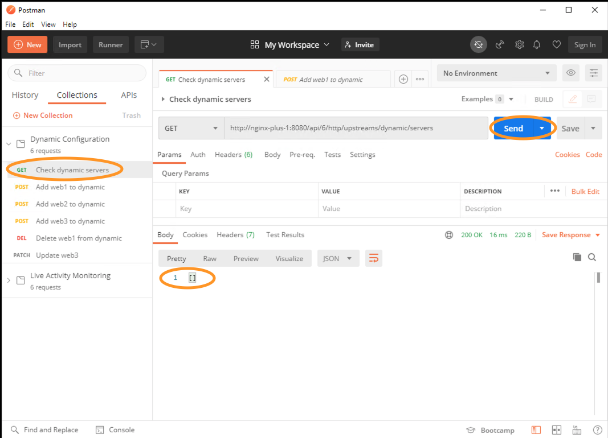Open the Tests tab

coord(332,154)
